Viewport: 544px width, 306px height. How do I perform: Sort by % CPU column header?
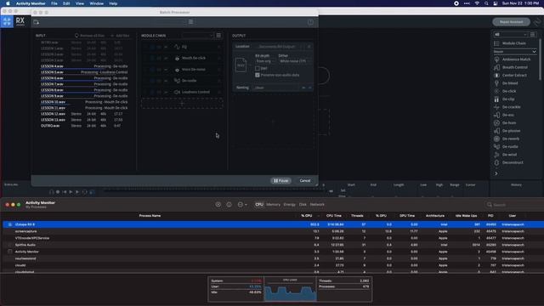306,216
